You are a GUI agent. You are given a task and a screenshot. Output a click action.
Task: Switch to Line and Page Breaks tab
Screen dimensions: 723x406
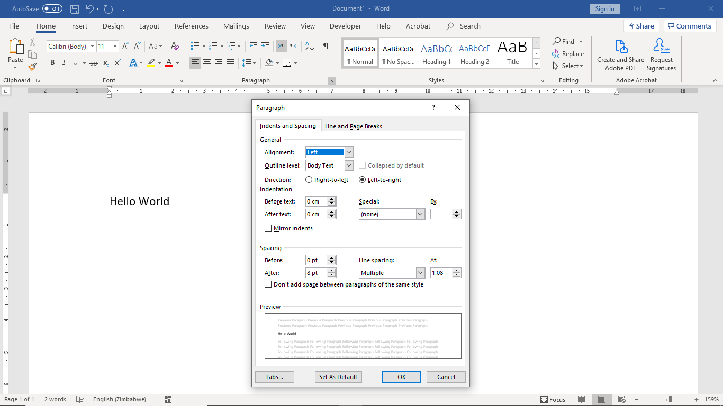coord(353,126)
